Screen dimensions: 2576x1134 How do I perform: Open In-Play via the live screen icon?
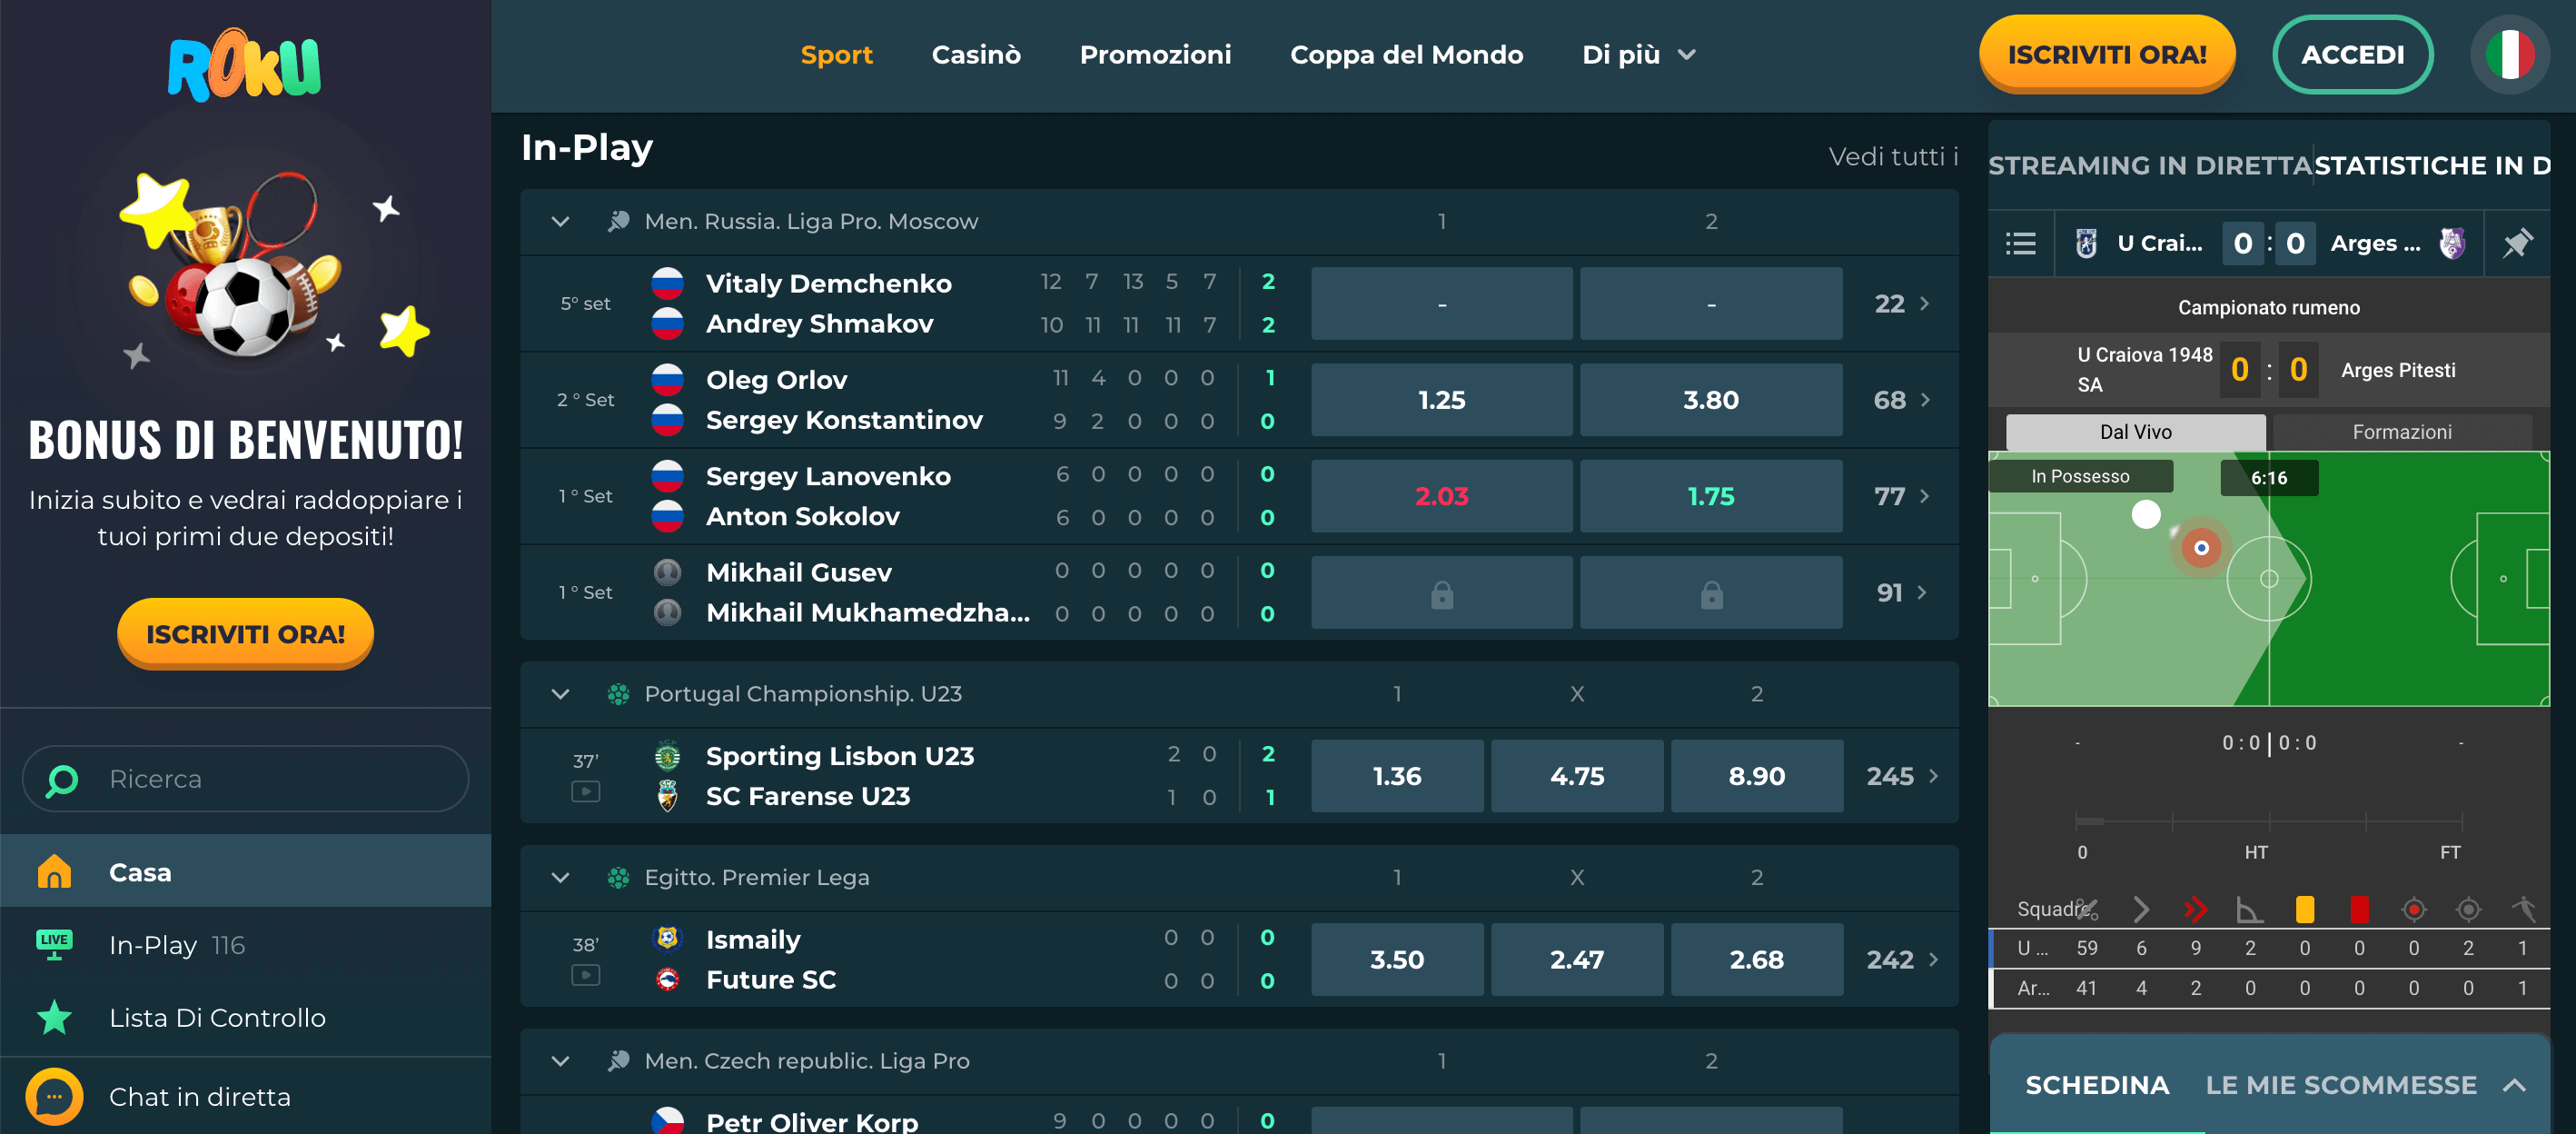(54, 944)
